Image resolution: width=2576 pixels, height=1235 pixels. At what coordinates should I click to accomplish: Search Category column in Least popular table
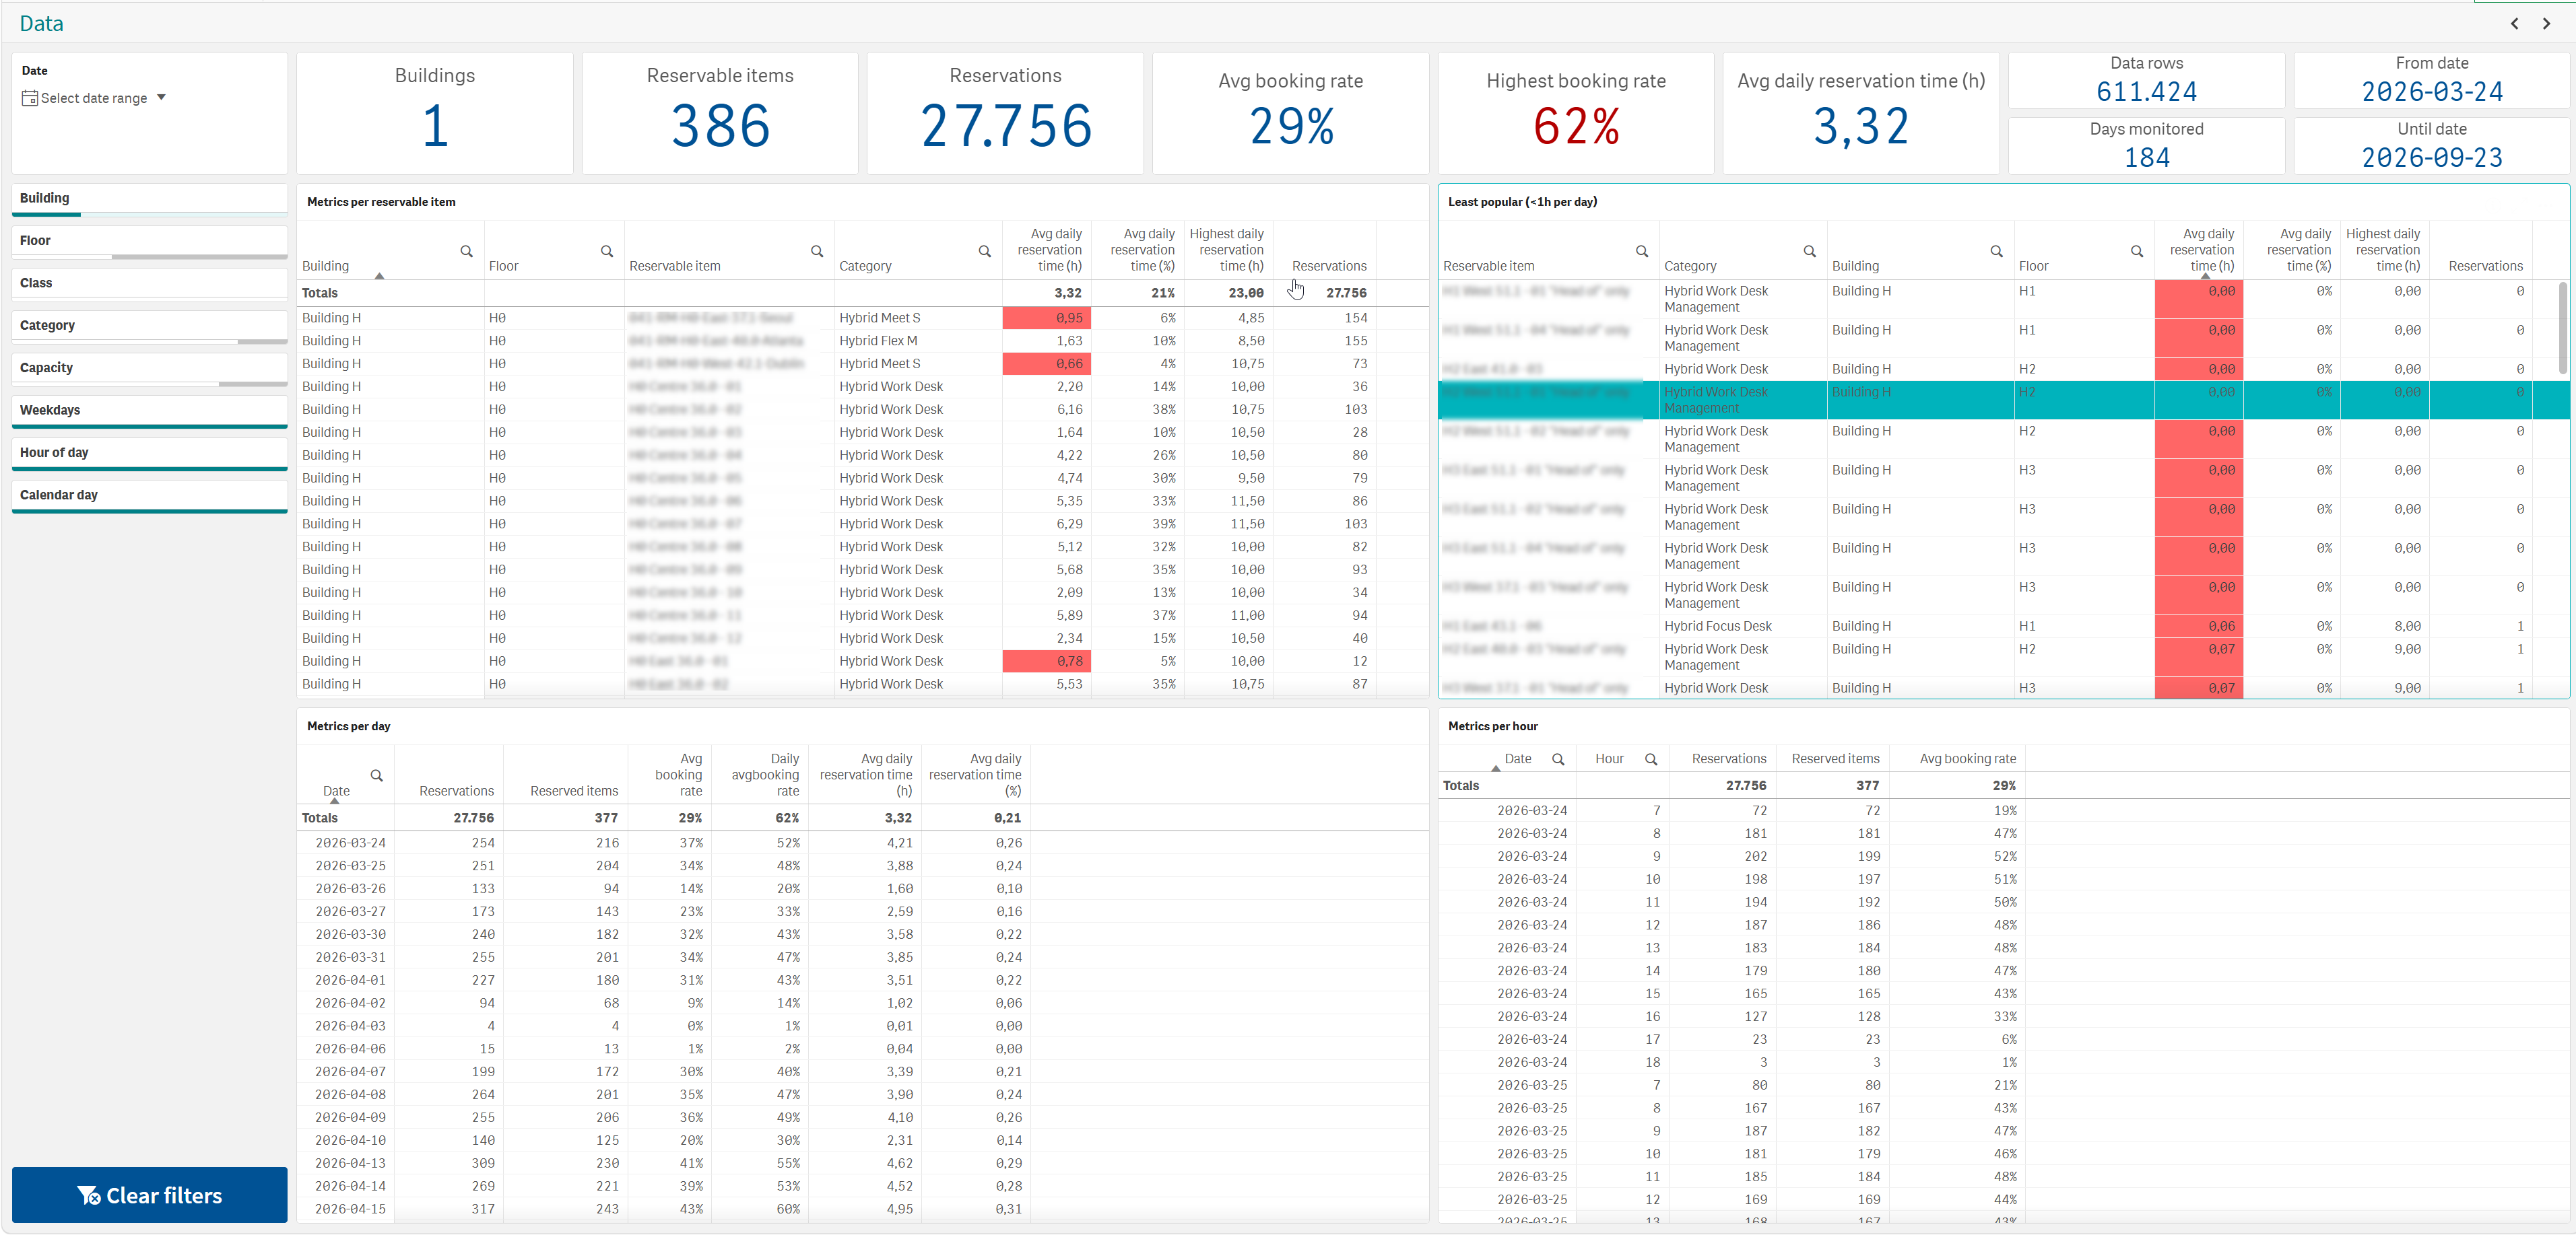1809,251
